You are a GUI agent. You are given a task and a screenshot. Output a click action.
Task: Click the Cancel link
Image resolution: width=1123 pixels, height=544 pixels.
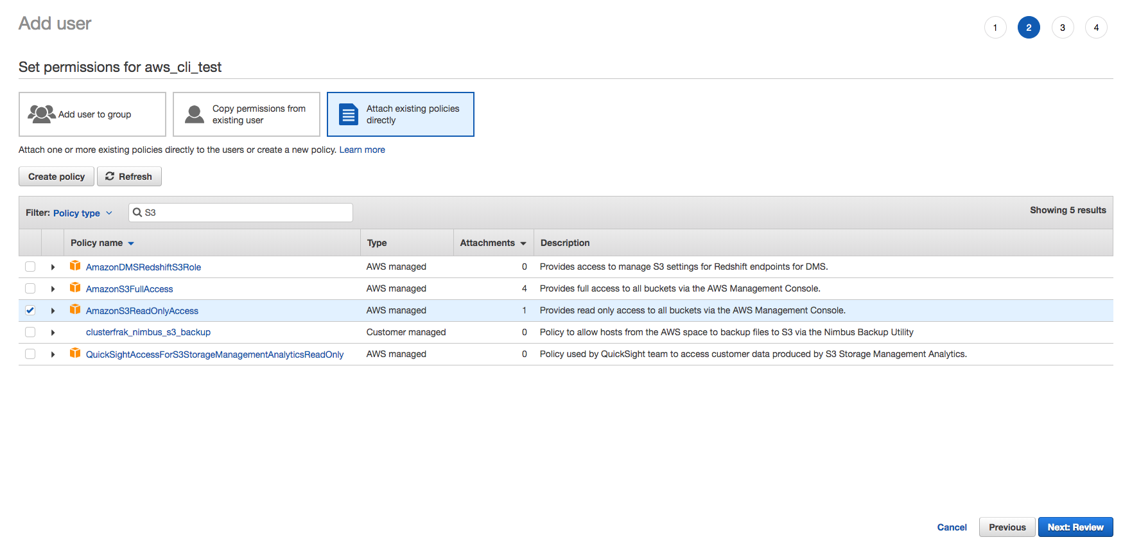point(952,527)
